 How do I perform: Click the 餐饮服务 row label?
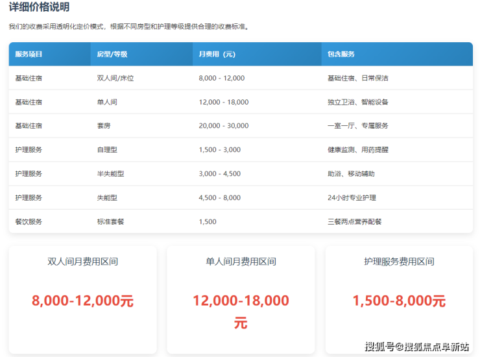pos(29,221)
